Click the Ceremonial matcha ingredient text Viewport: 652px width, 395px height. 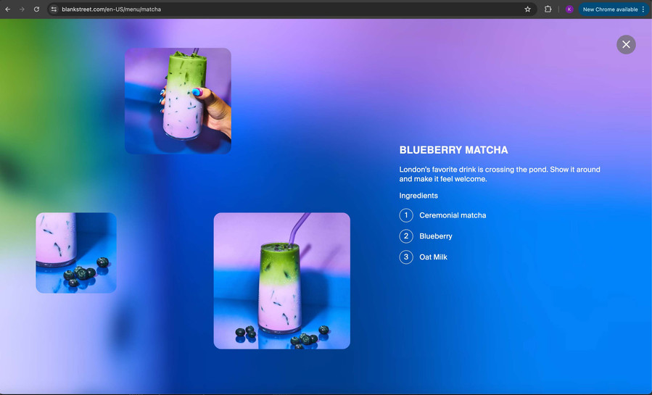pos(453,215)
